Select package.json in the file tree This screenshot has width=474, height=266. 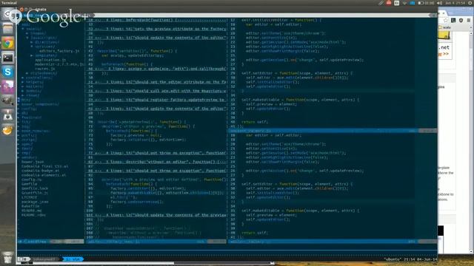35,202
